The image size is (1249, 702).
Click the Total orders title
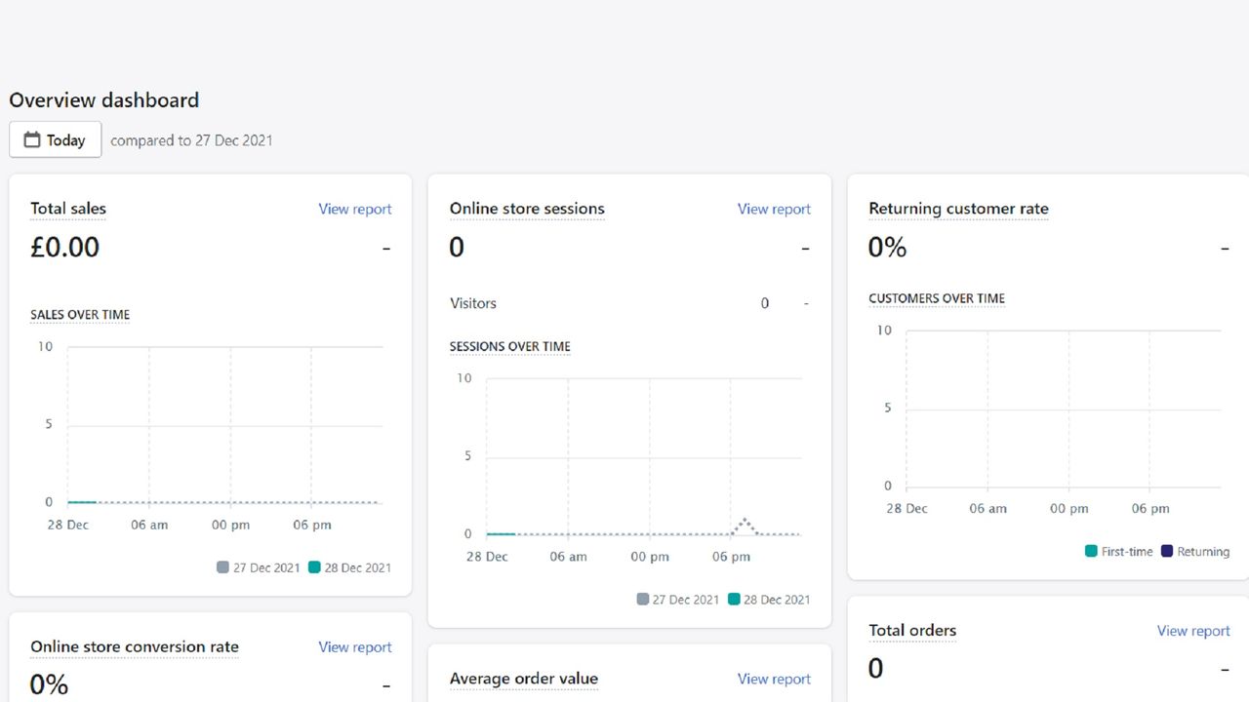(x=912, y=630)
